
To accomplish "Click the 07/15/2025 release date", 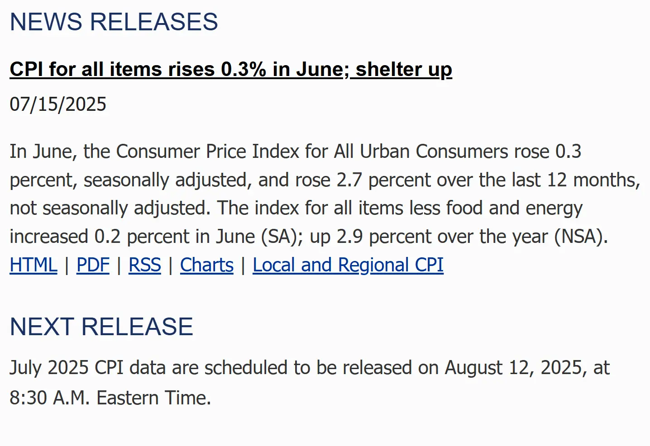I will click(58, 104).
